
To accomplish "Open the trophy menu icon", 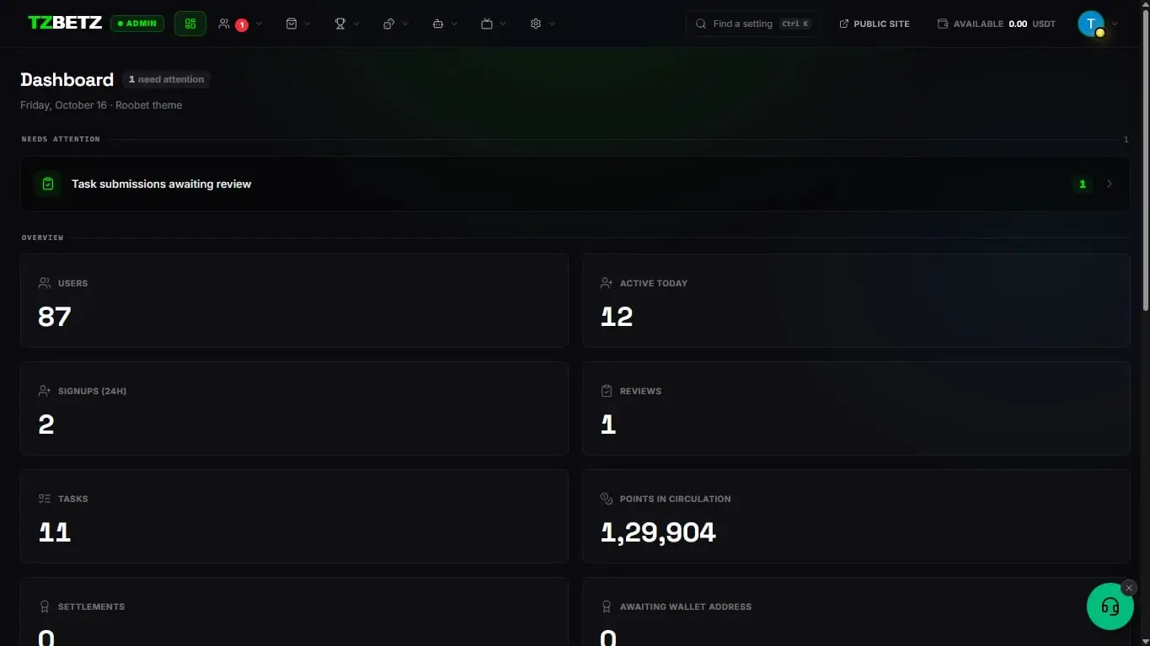I will (x=340, y=24).
